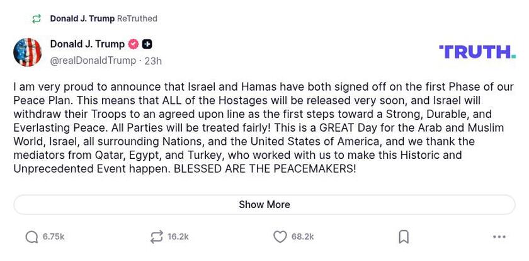View the 6.75k replies count
The height and width of the screenshot is (261, 529).
coord(54,237)
